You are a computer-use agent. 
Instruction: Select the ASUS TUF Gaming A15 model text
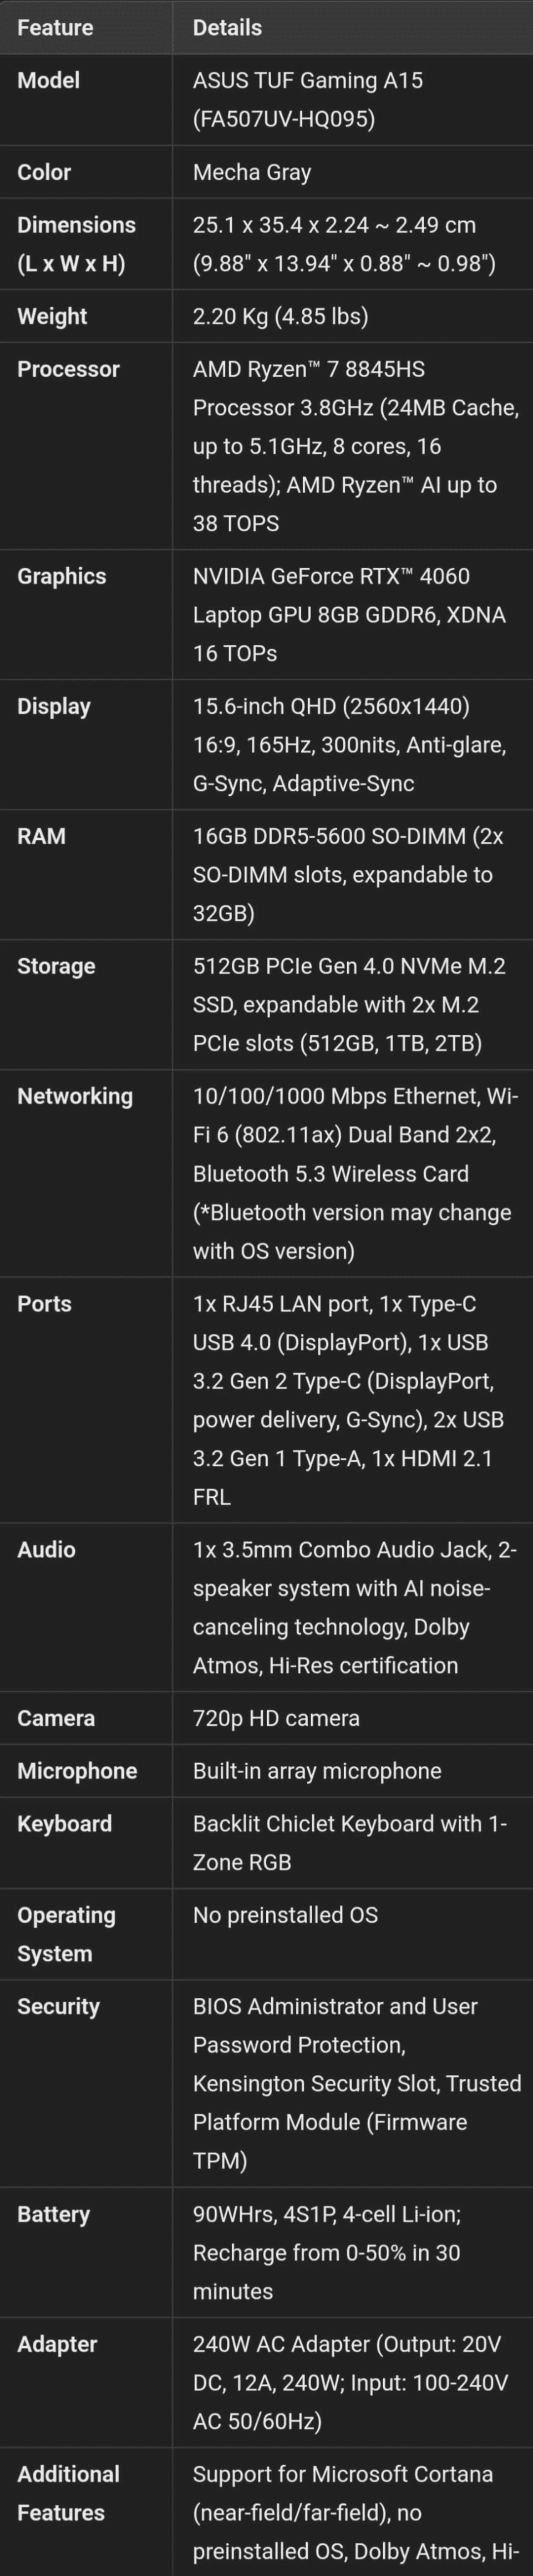point(308,99)
